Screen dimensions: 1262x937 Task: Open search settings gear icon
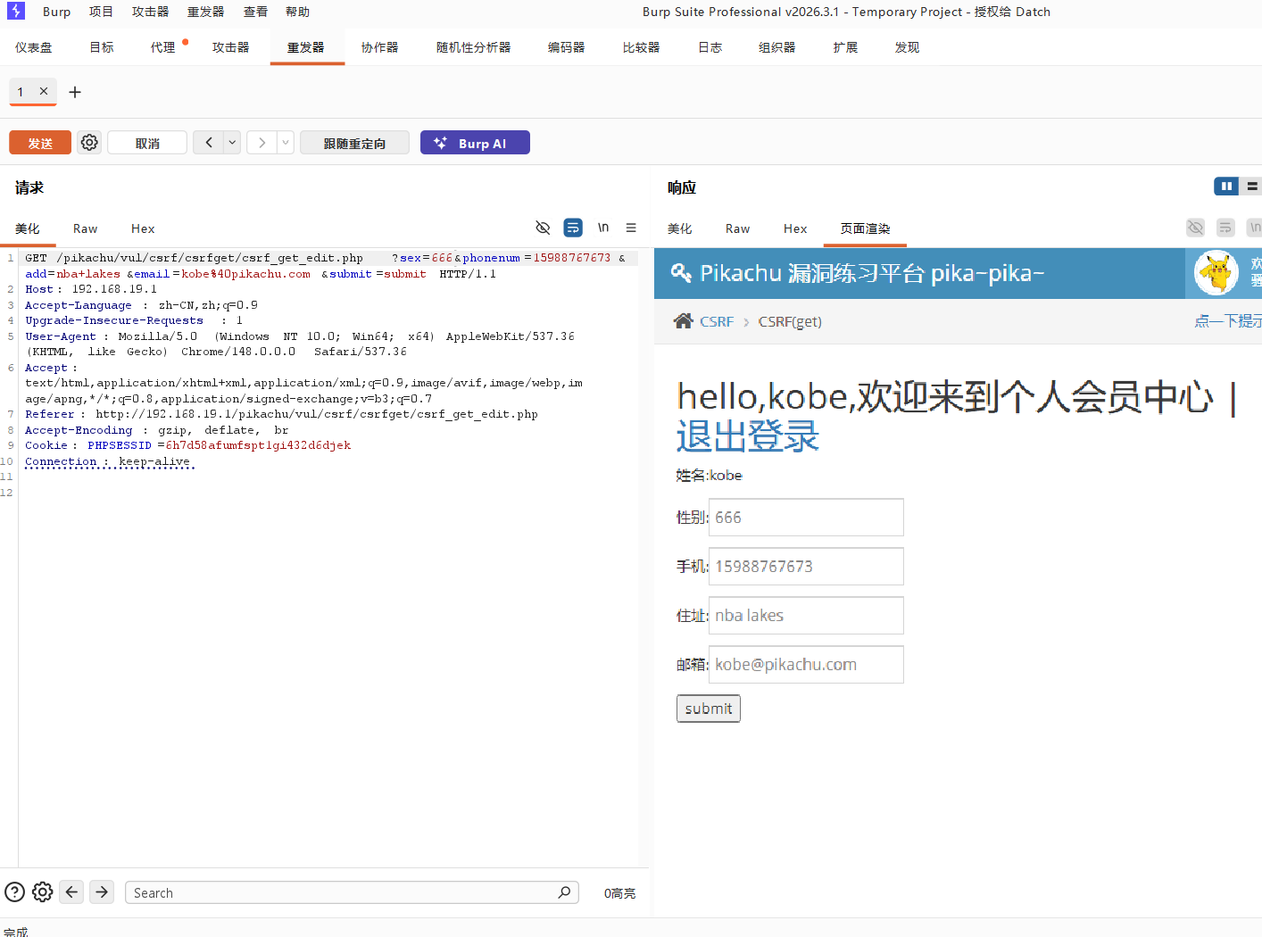[43, 891]
